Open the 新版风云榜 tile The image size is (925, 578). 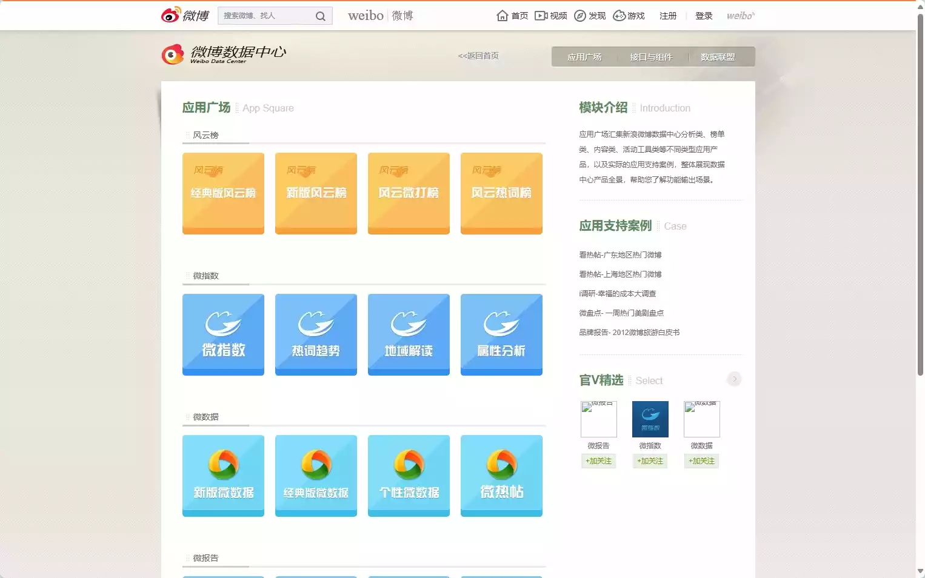coord(316,193)
